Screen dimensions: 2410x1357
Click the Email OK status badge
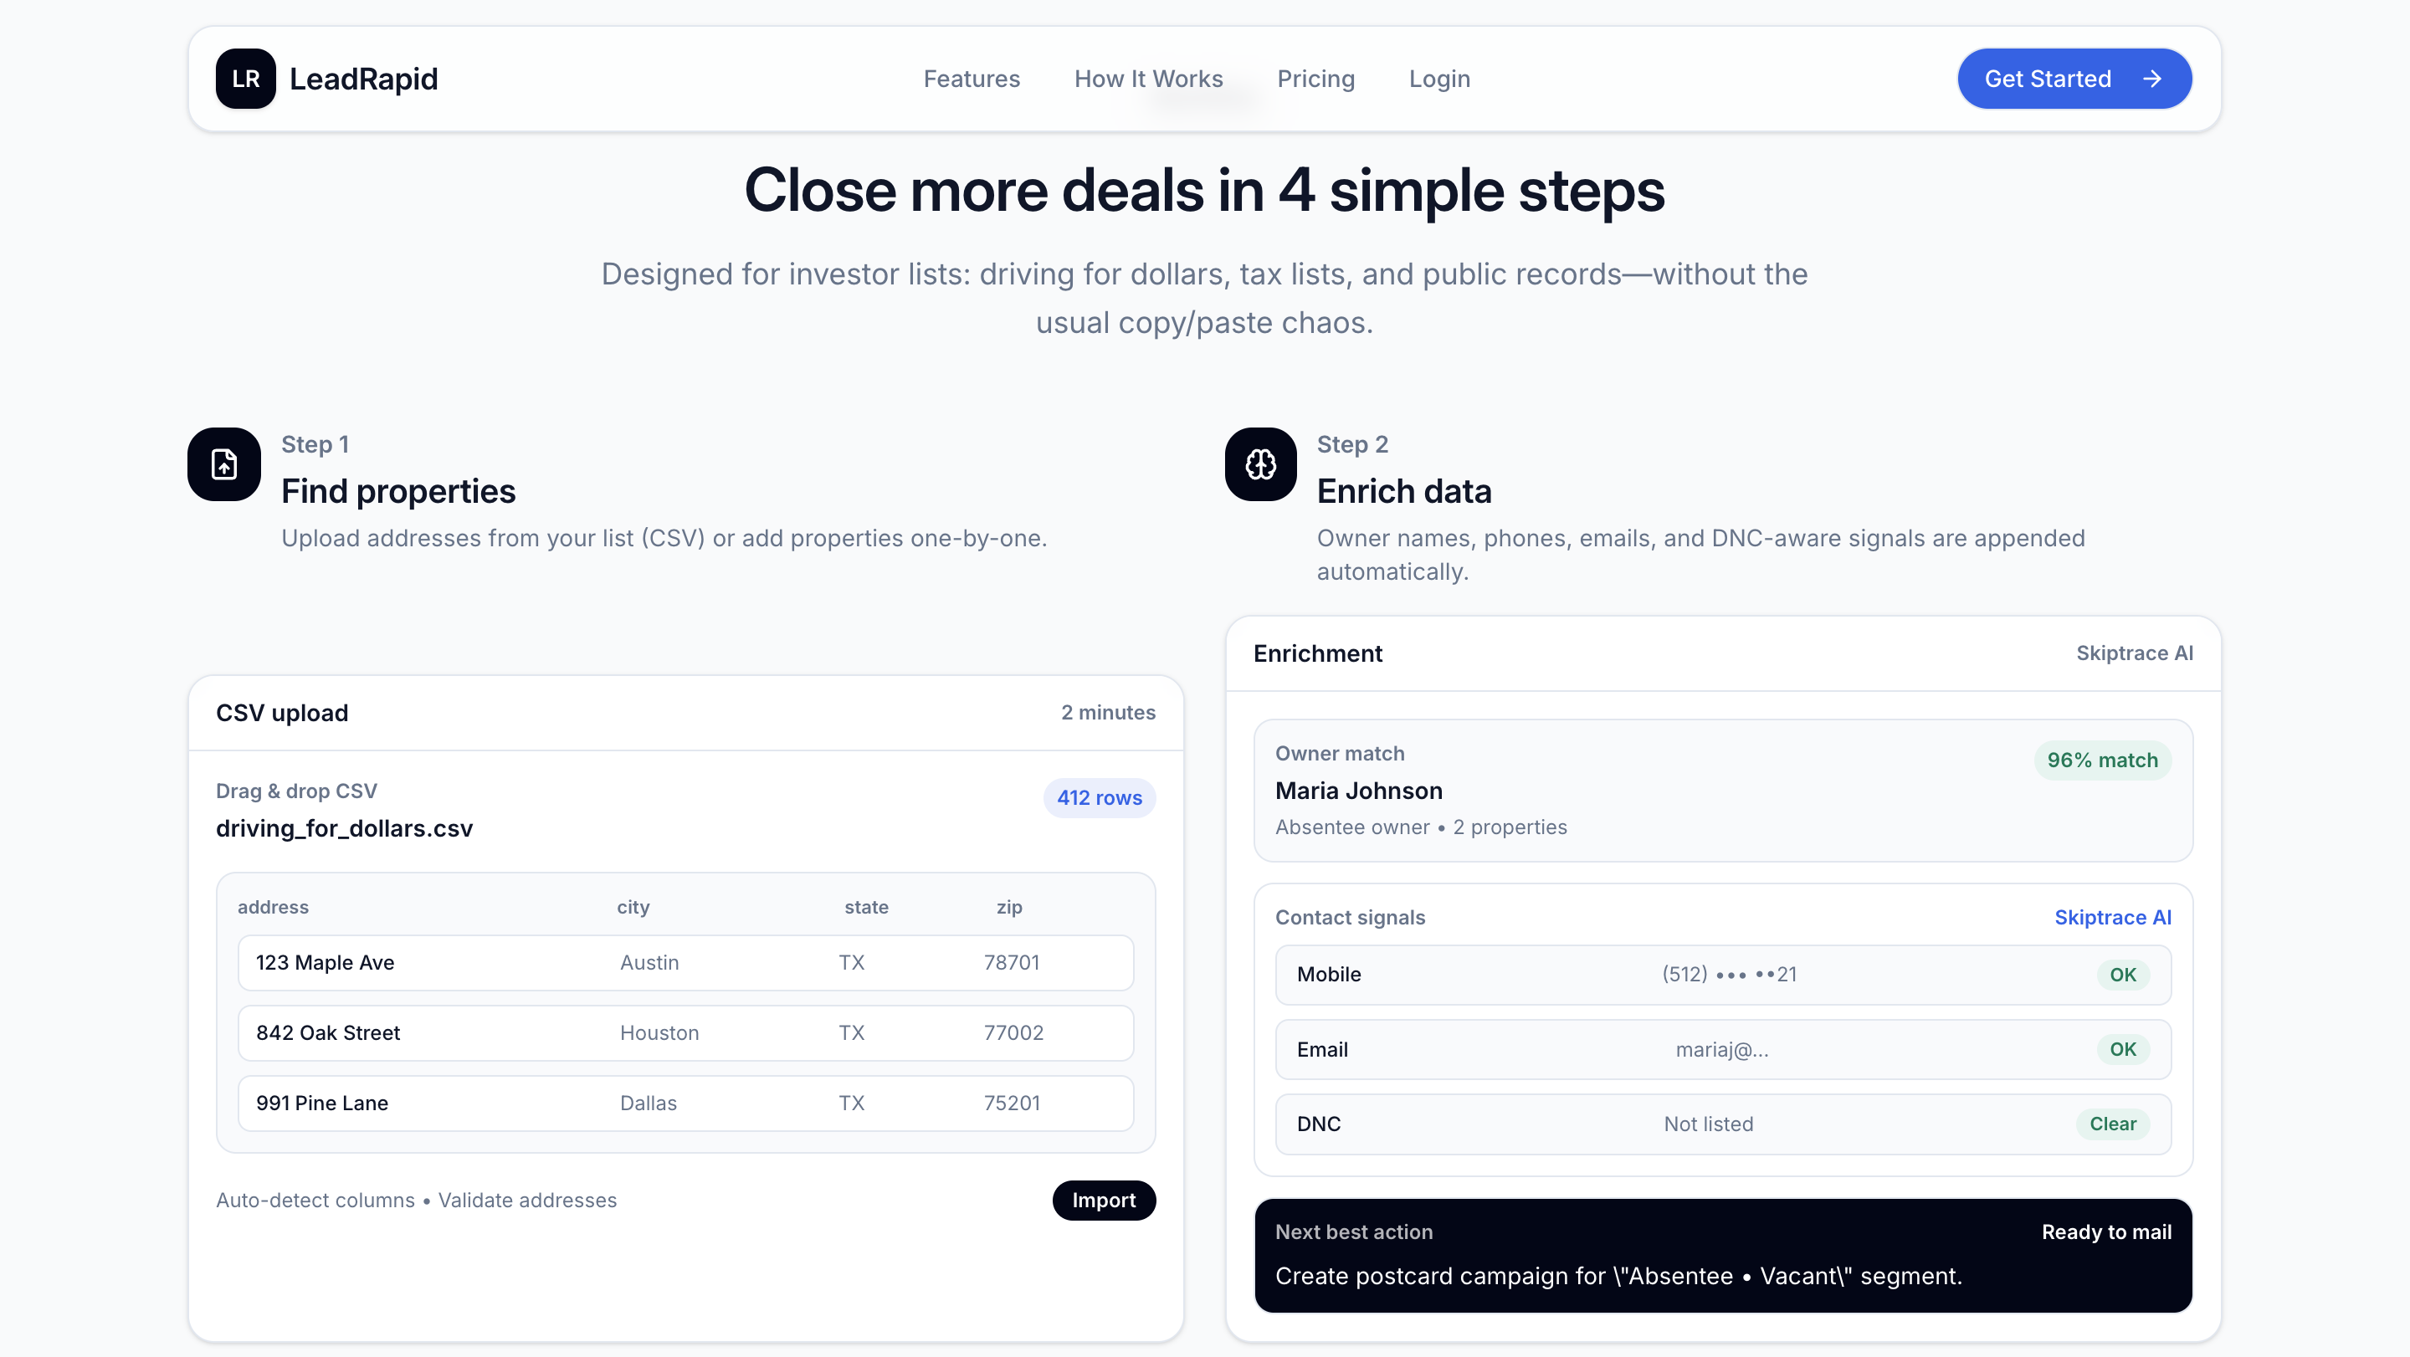(2122, 1049)
